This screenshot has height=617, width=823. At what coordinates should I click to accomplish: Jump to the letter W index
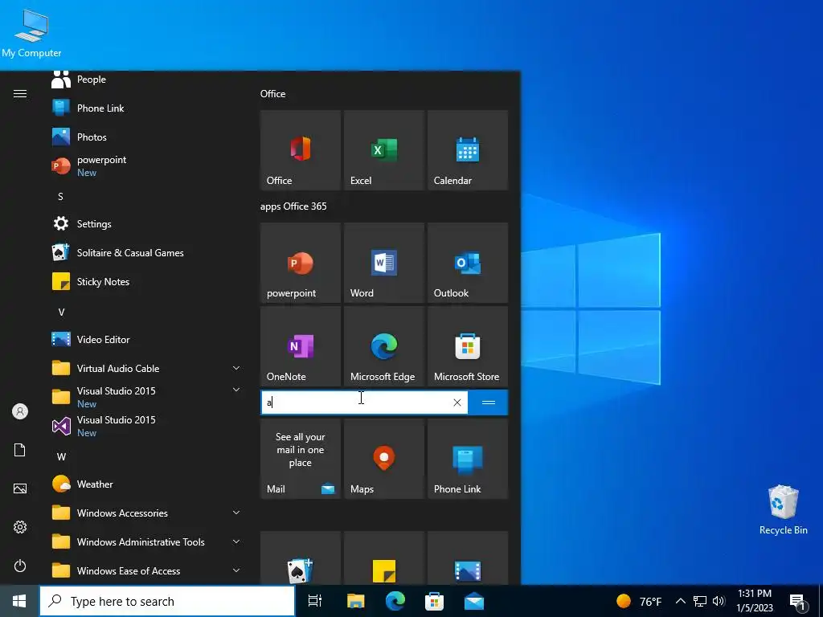tap(61, 457)
